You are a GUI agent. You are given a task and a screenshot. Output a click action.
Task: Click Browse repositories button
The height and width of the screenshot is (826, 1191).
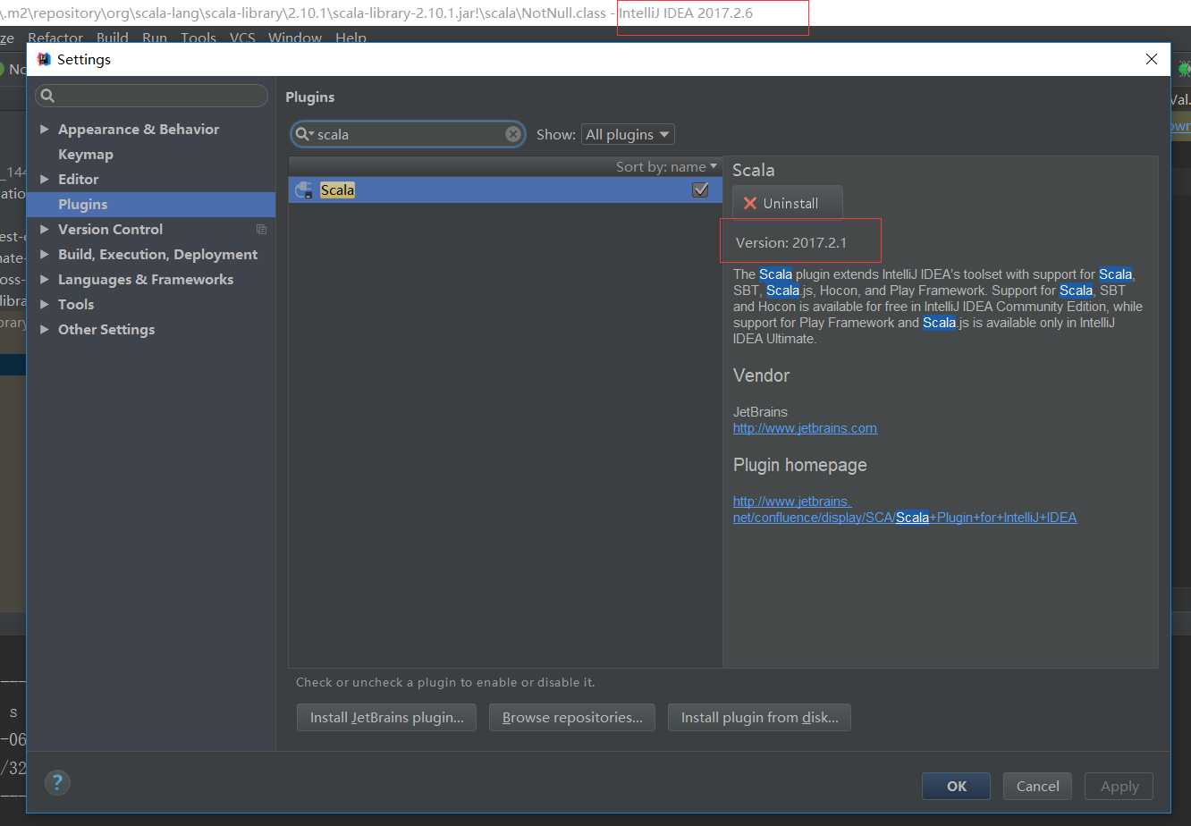click(572, 717)
